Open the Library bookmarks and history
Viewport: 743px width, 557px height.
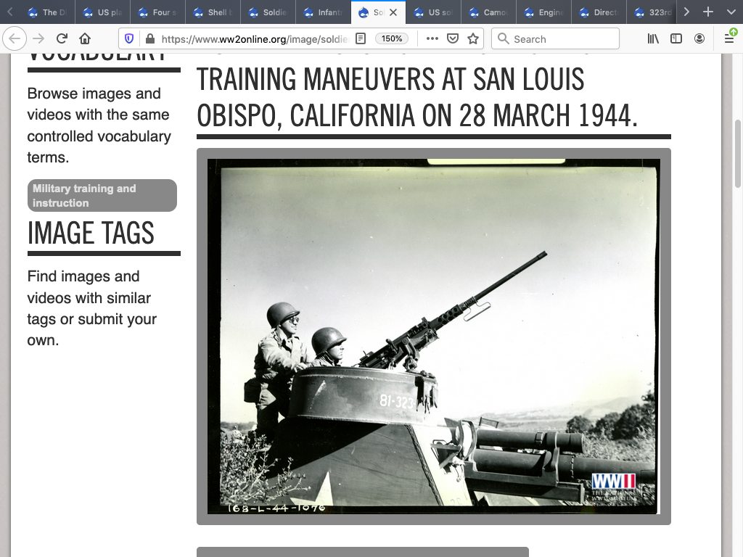pyautogui.click(x=653, y=38)
